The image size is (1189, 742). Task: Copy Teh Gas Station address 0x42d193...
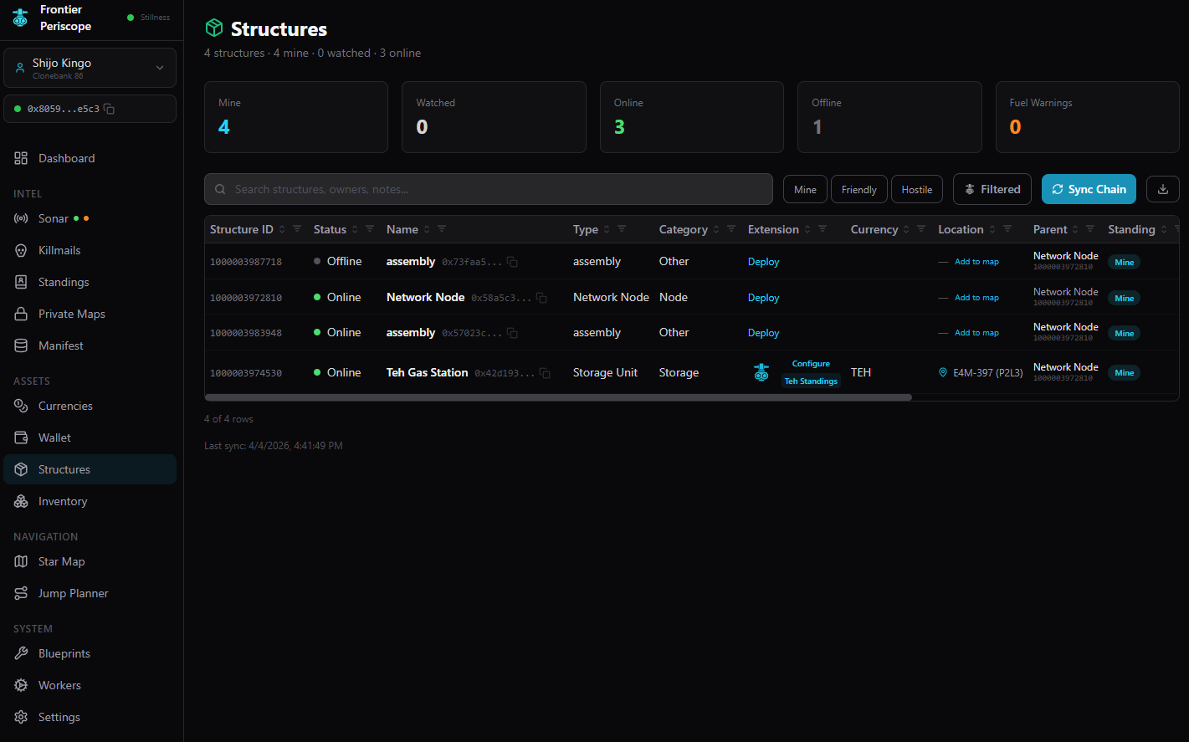545,373
